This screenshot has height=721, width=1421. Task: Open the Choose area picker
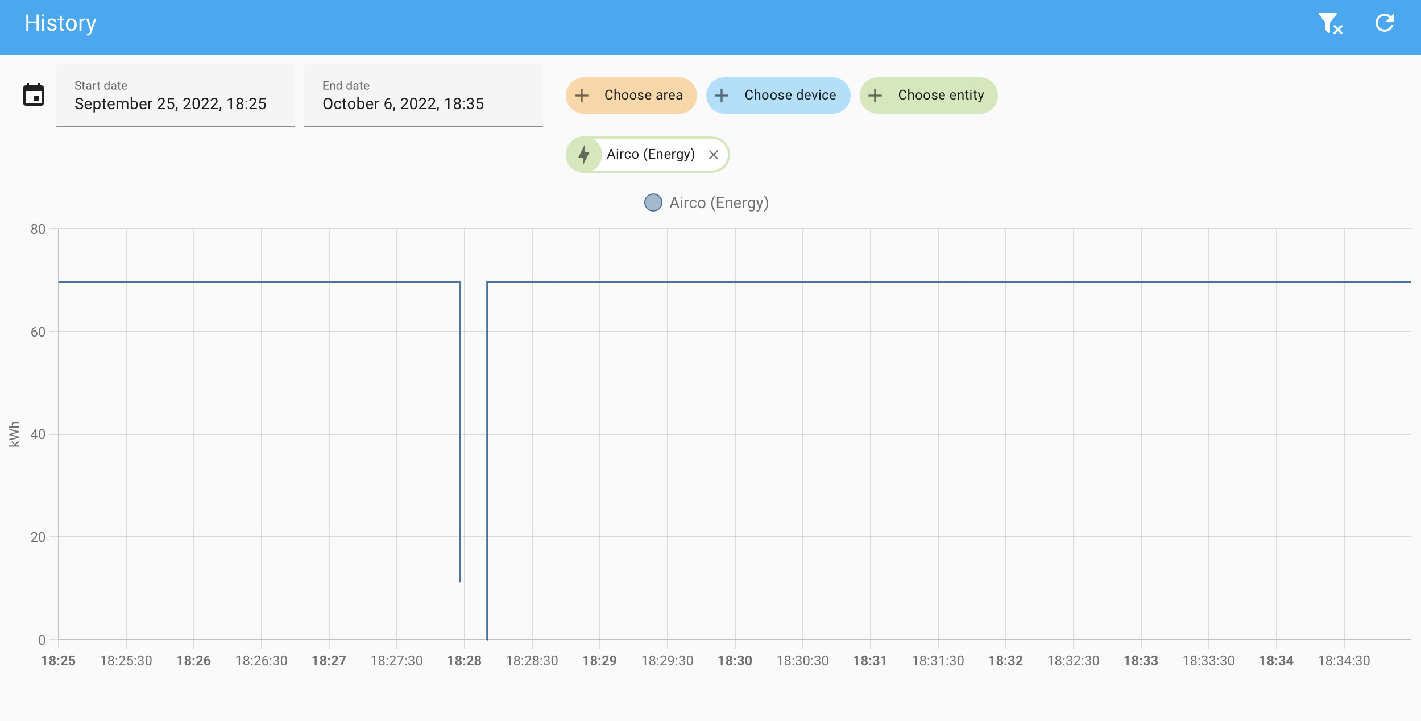[643, 96]
